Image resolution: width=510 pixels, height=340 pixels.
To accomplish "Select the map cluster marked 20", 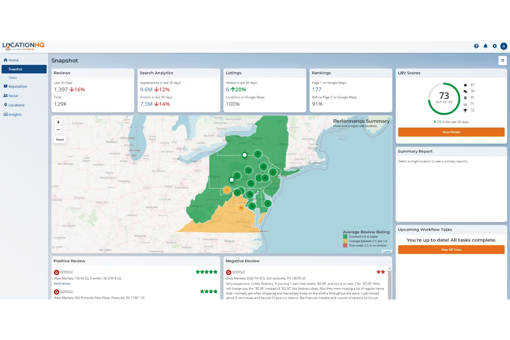I will [x=265, y=178].
